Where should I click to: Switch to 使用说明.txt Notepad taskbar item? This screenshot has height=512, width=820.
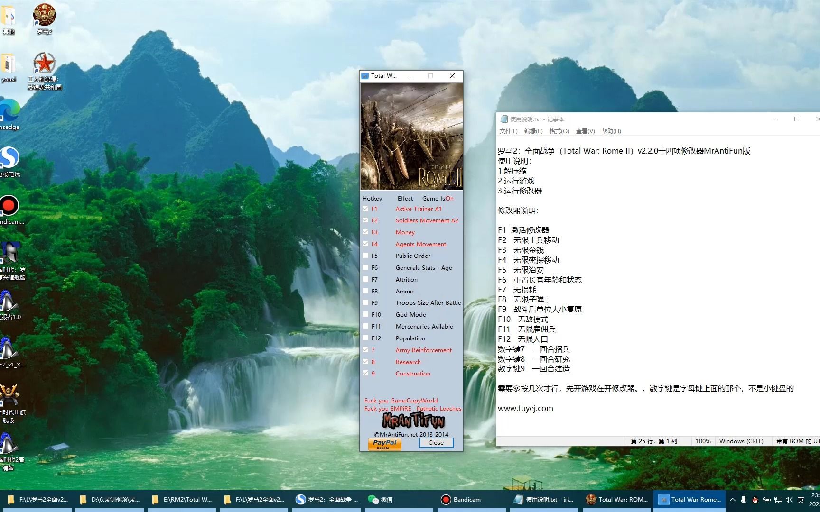[544, 499]
